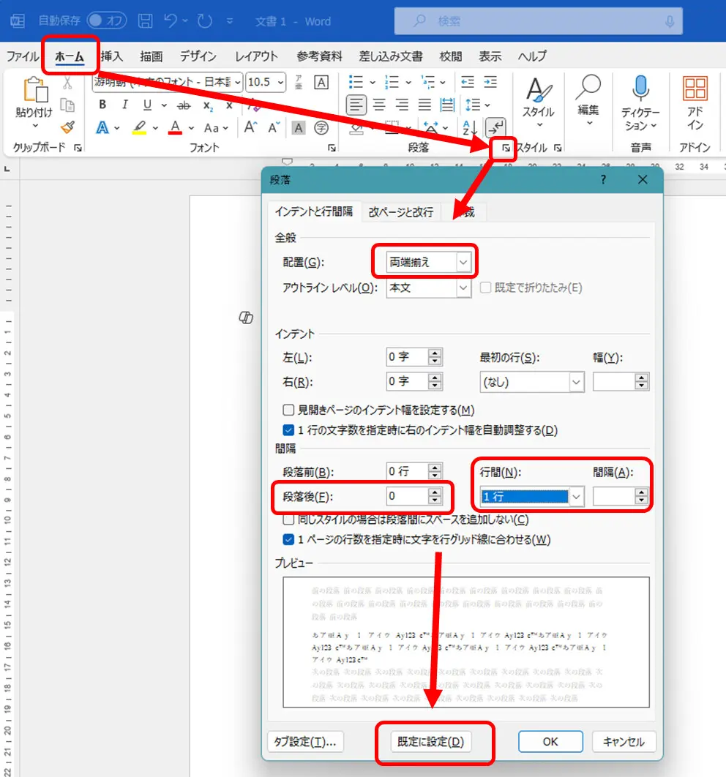
Task: Expand the 行間 line spacing dropdown
Action: 532,497
